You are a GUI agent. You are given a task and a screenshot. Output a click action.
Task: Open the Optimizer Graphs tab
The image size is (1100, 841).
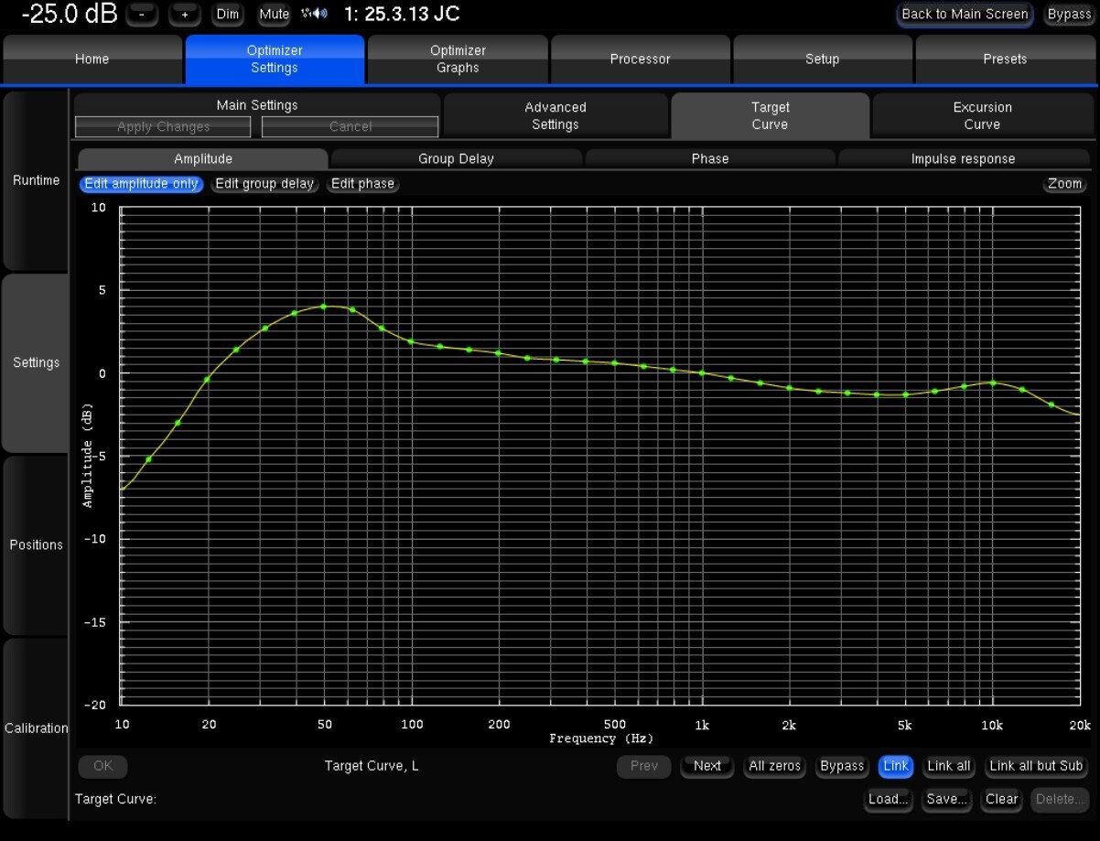[x=458, y=59]
